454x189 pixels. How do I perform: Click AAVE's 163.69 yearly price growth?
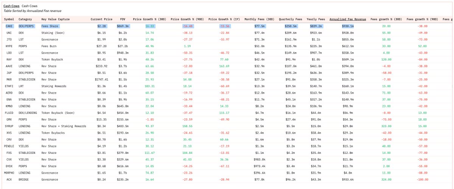tap(224, 66)
